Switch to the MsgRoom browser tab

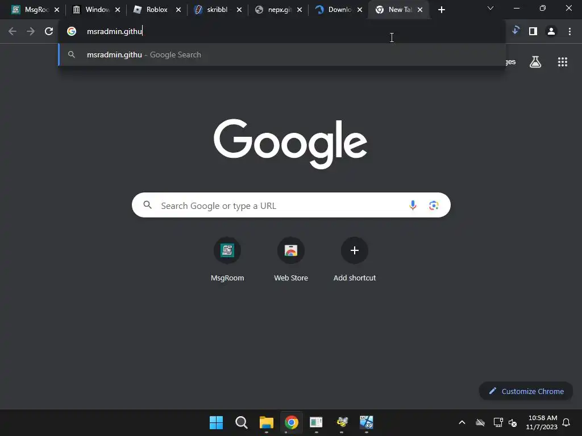pyautogui.click(x=32, y=10)
